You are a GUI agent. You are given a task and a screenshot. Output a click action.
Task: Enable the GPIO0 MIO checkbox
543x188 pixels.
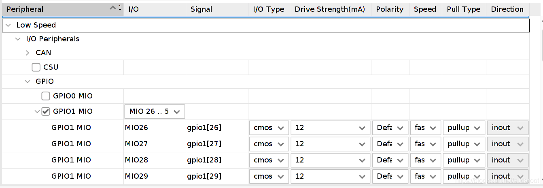tap(46, 96)
